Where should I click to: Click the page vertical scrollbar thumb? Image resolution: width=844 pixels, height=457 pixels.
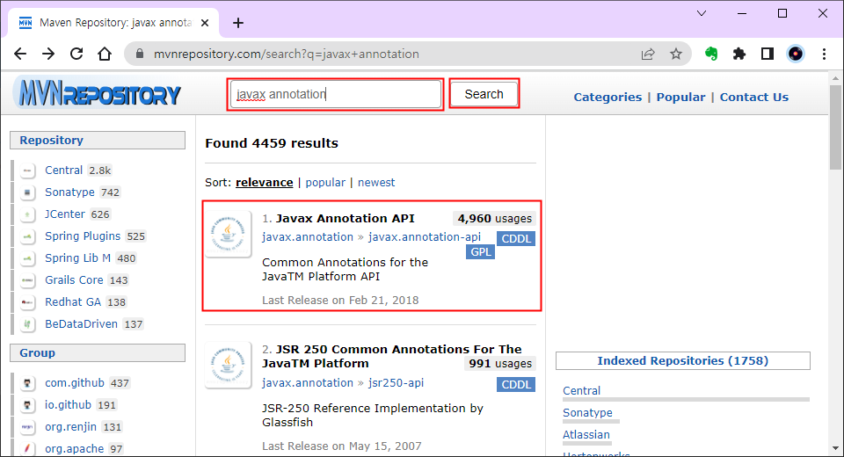(835, 127)
